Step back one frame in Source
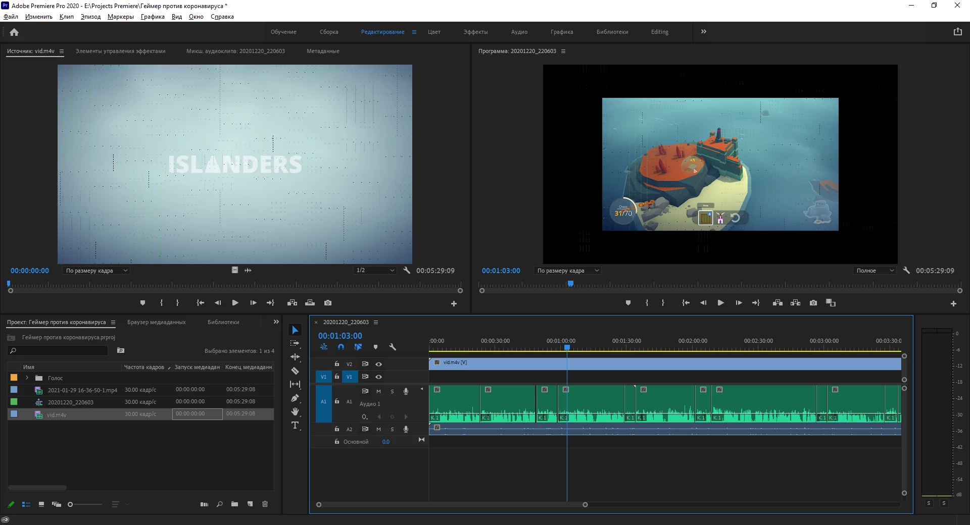The width and height of the screenshot is (970, 525). (218, 303)
